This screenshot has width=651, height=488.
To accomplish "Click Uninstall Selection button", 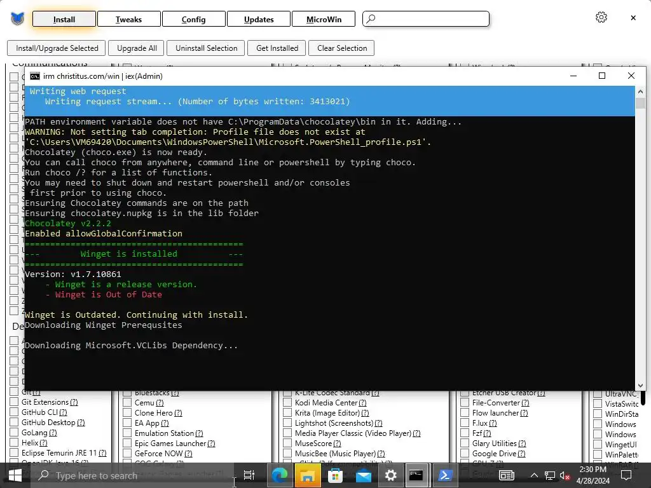I will (206, 48).
